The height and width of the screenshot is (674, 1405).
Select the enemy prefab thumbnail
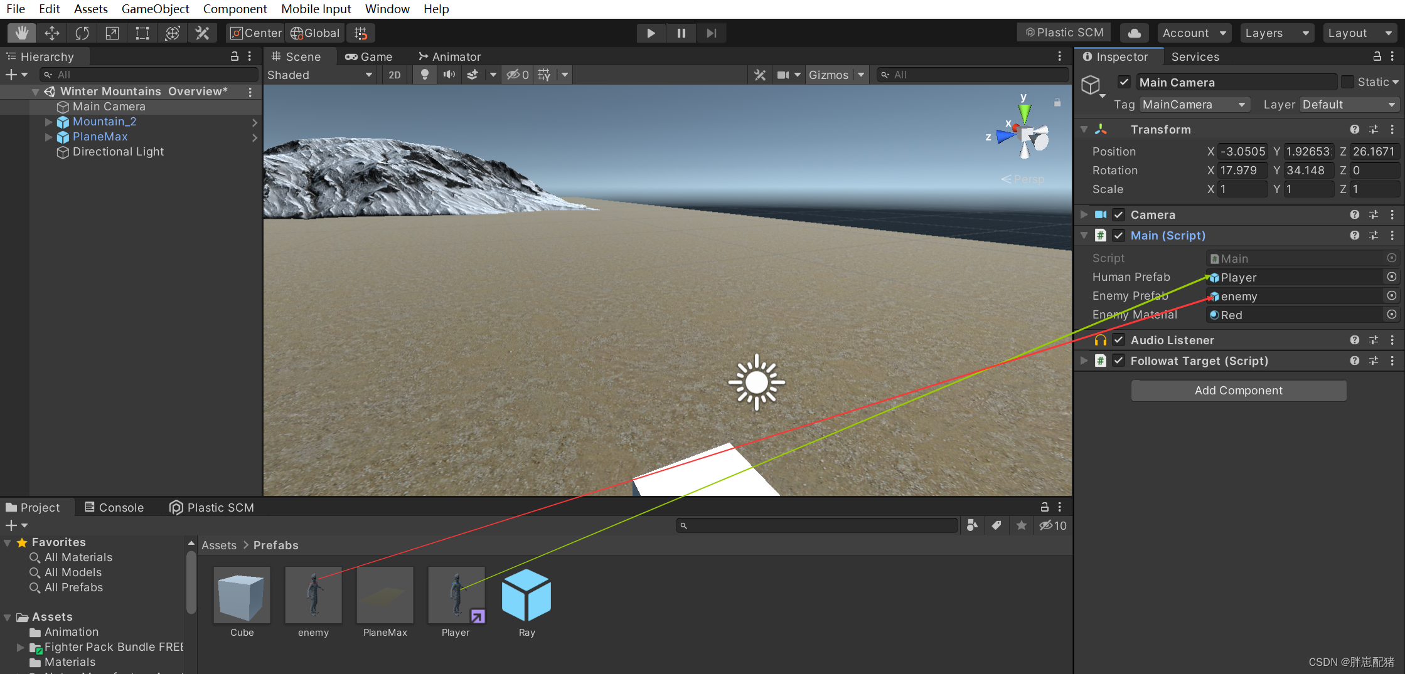point(313,595)
